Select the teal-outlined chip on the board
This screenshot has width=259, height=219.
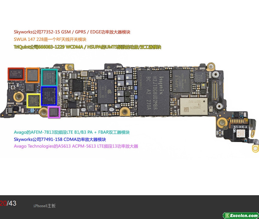click(50, 77)
